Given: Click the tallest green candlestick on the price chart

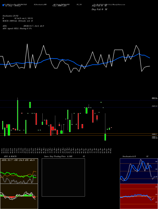Looking at the screenshot, I should tap(18, 114).
